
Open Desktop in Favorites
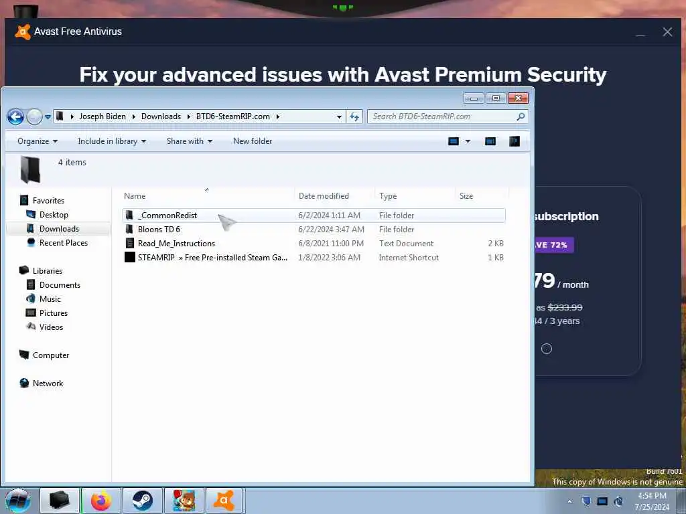click(54, 215)
